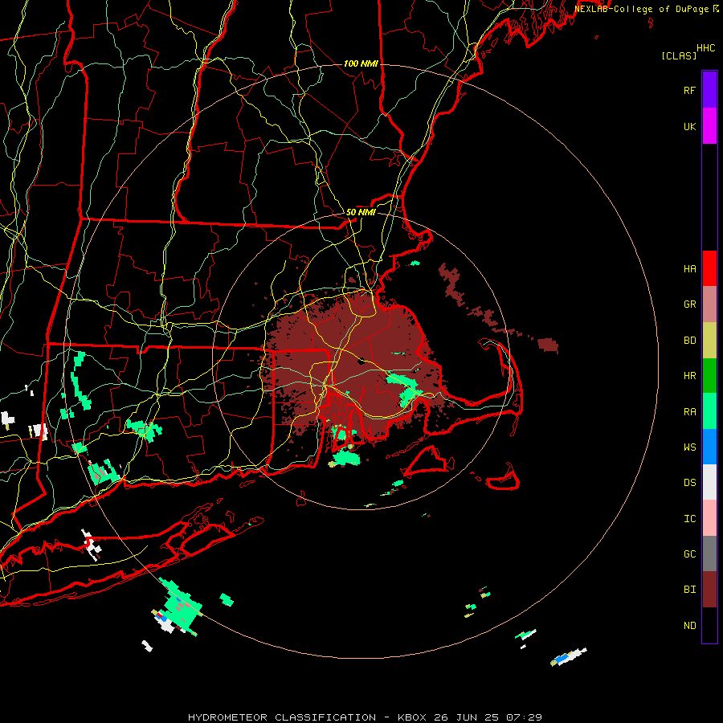The height and width of the screenshot is (723, 723).
Task: Click the 50 NMI range ring label
Action: point(361,212)
